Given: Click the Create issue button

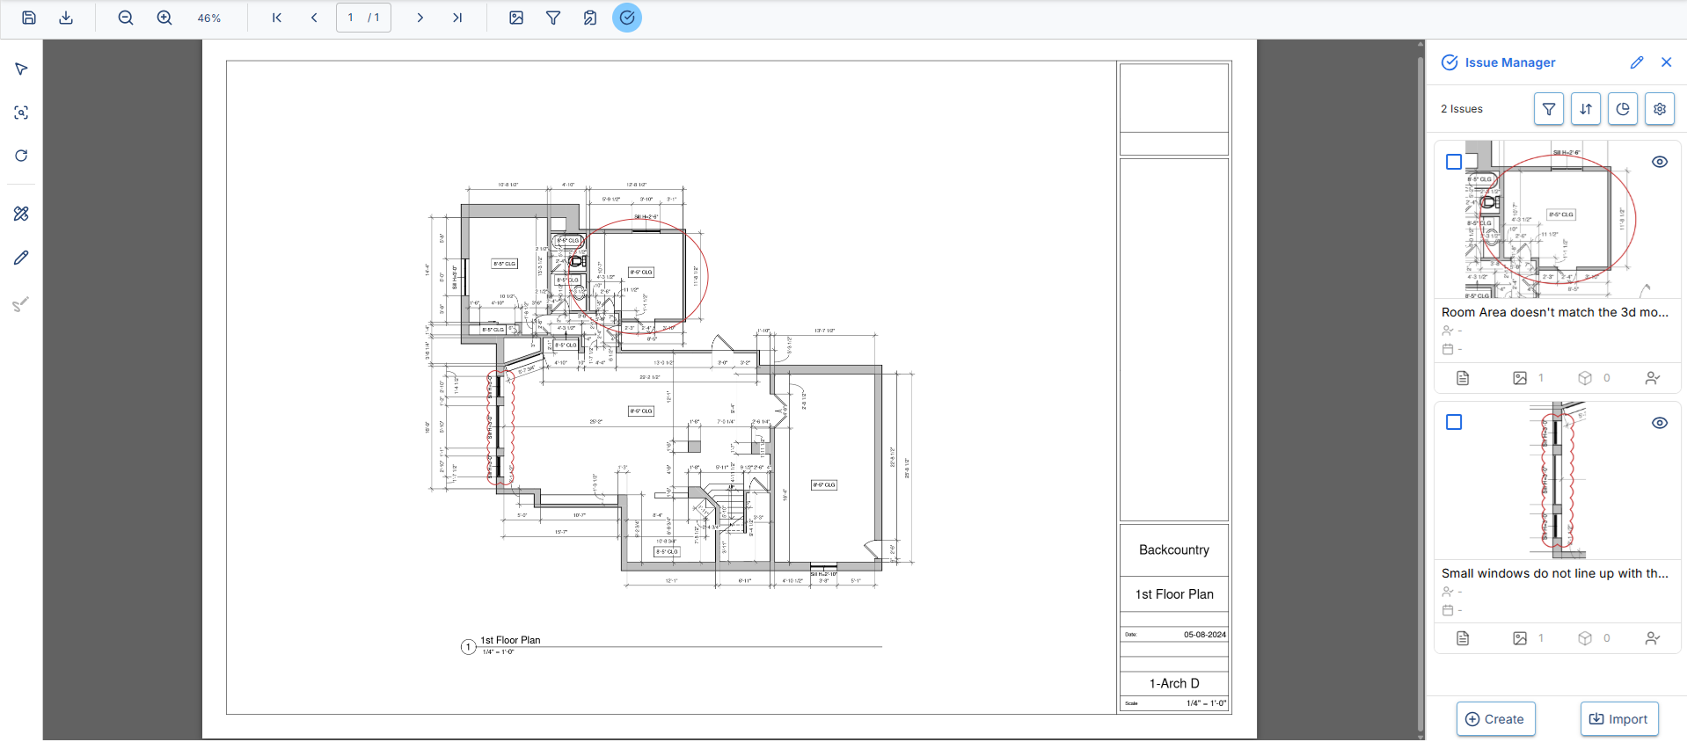Looking at the screenshot, I should [1495, 719].
